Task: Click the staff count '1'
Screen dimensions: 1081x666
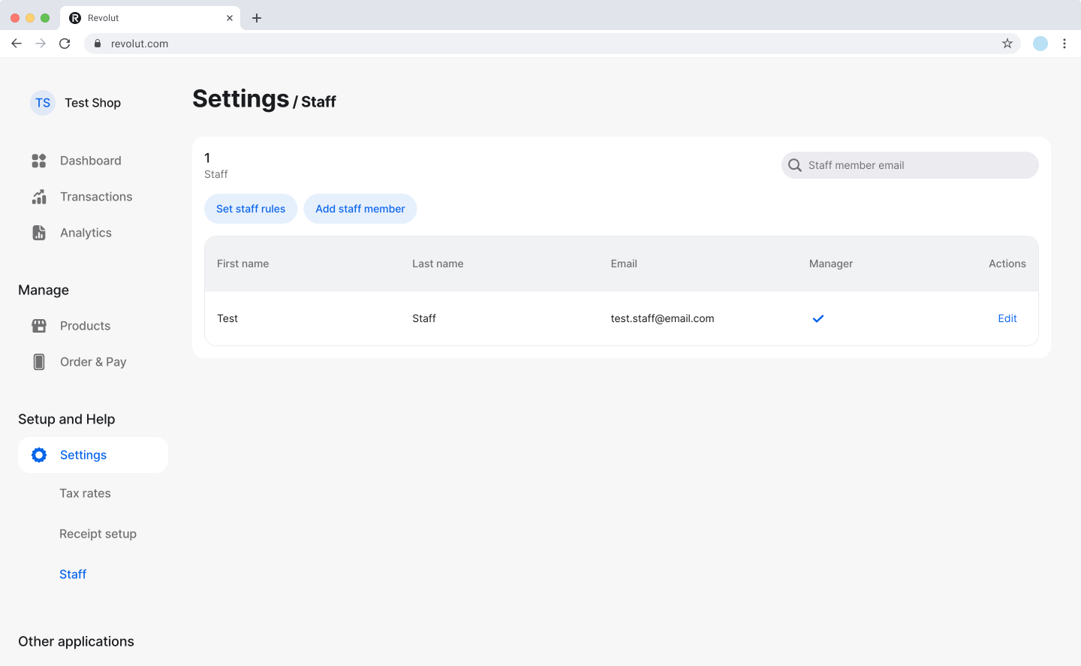Action: 207,158
